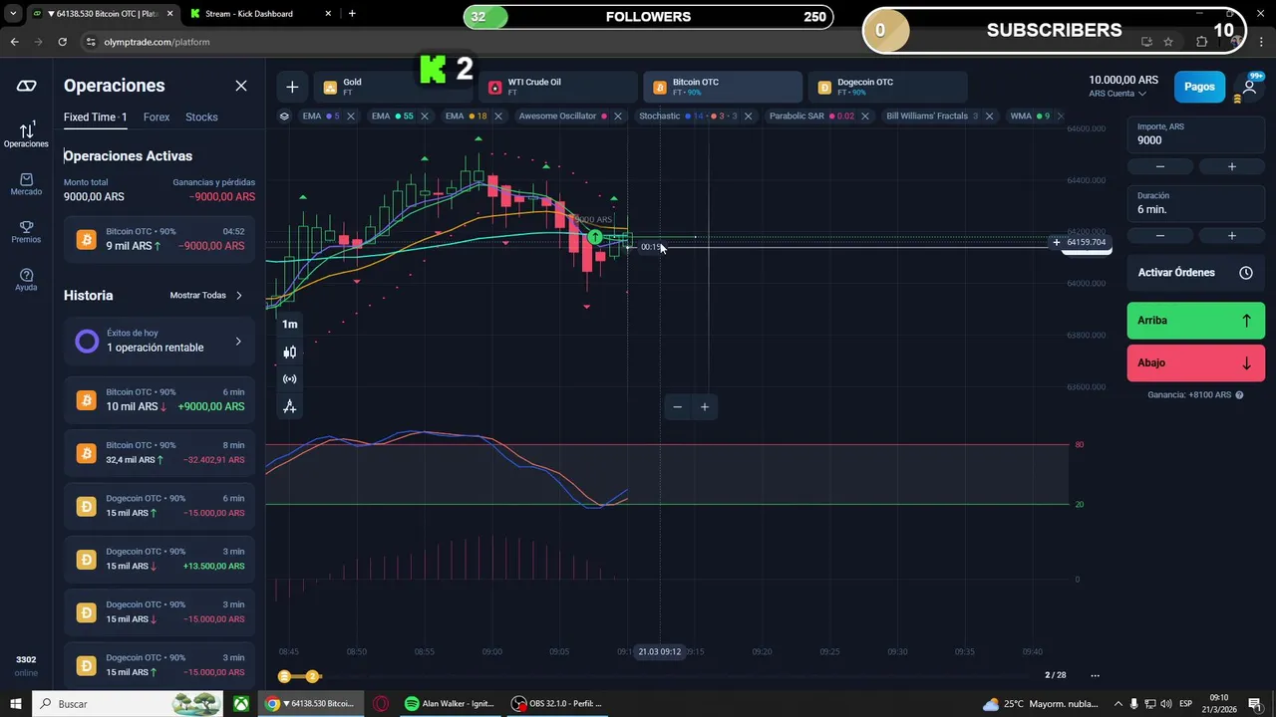This screenshot has width=1276, height=717.
Task: Zoom in the chart with plus
Action: (705, 406)
